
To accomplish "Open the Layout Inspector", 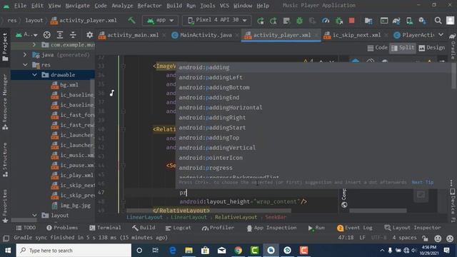I will click(x=413, y=228).
